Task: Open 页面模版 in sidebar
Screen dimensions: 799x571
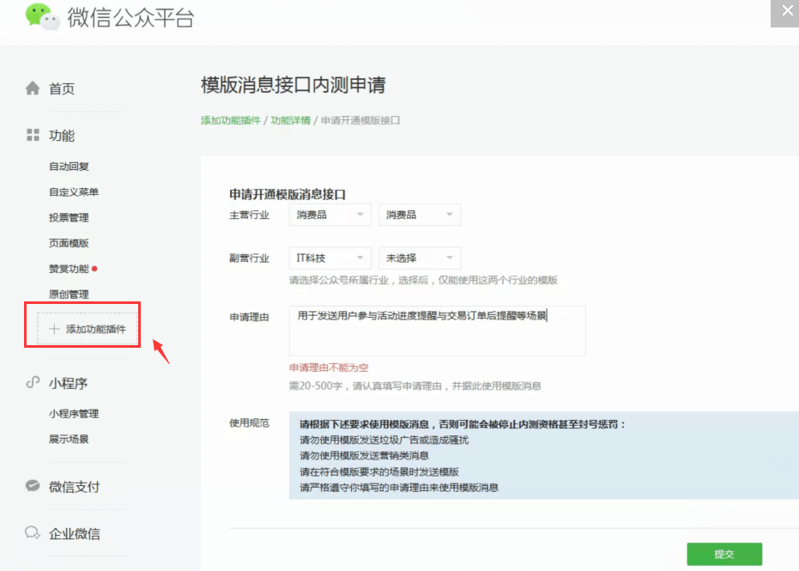Action: pyautogui.click(x=69, y=243)
